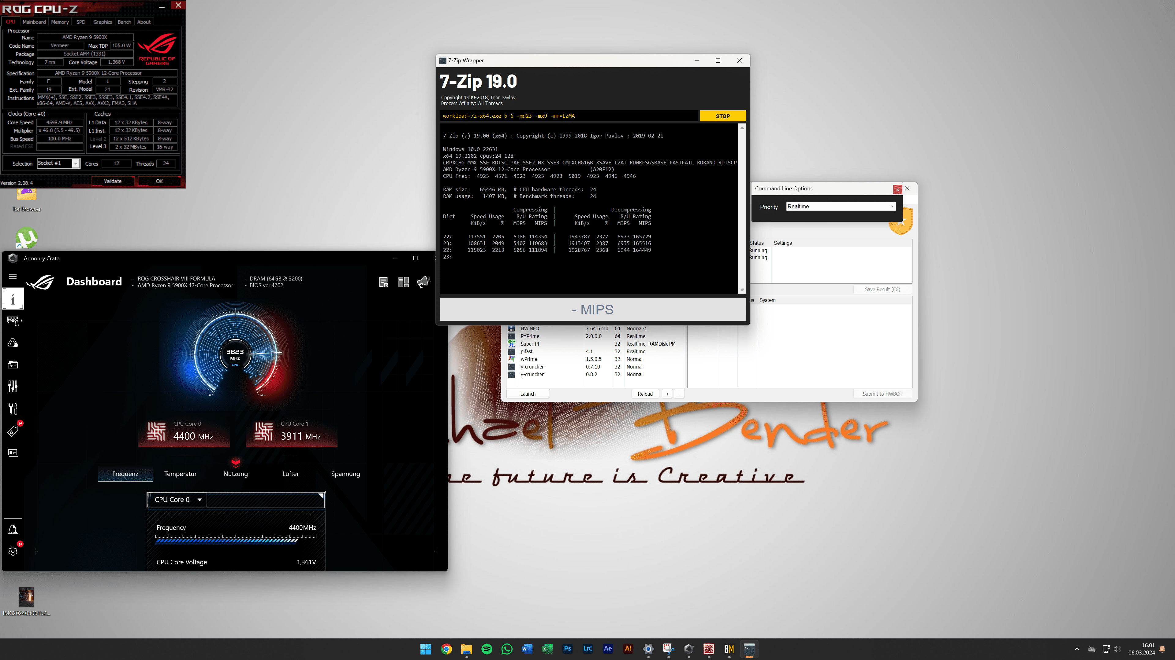
Task: Open user profile icon in Armoury Crate sidebar
Action: tap(13, 529)
